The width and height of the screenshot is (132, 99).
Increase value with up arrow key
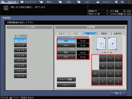tap(118, 81)
